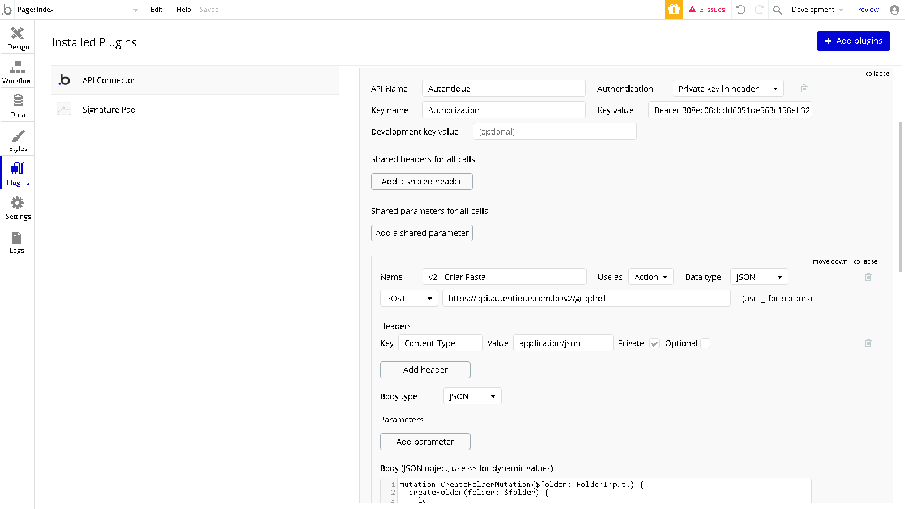Click the Add header button
905x509 pixels.
click(x=425, y=370)
